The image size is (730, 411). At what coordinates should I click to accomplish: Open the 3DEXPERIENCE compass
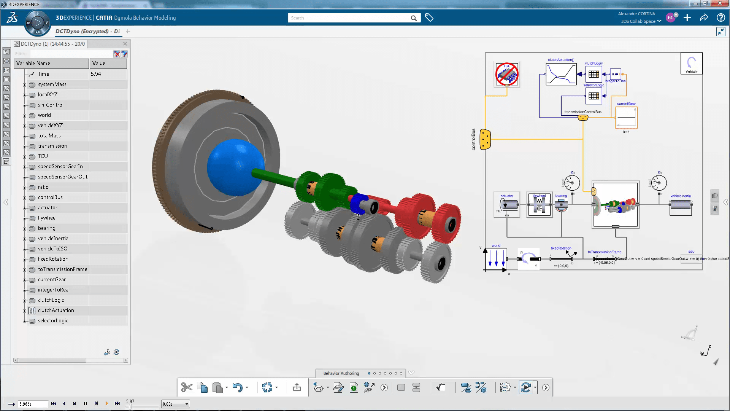pyautogui.click(x=37, y=23)
